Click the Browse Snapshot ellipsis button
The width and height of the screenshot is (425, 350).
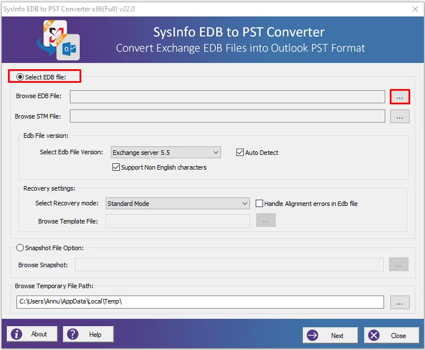[399, 264]
